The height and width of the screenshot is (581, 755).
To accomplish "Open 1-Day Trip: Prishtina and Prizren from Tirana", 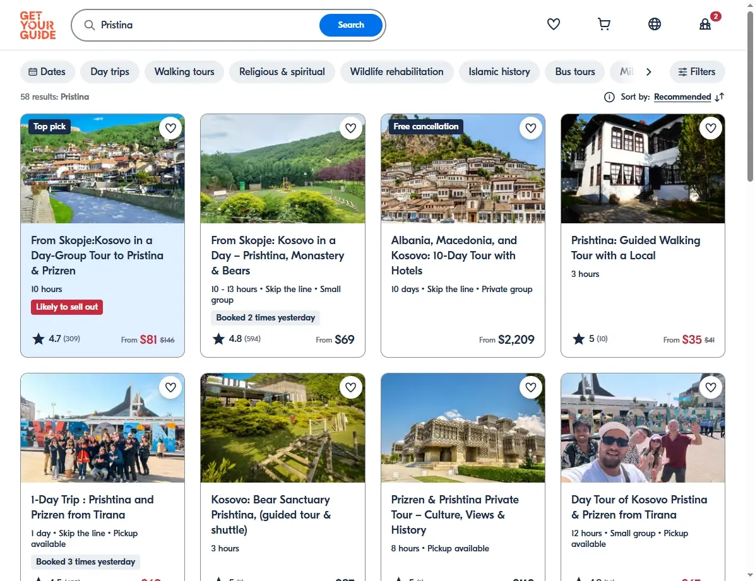I will pyautogui.click(x=92, y=507).
